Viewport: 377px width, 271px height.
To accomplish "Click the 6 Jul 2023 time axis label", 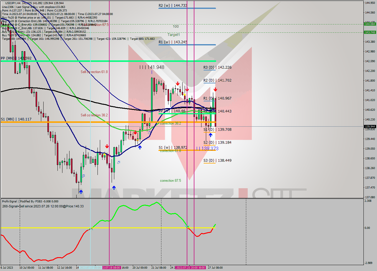I will 6,268.
